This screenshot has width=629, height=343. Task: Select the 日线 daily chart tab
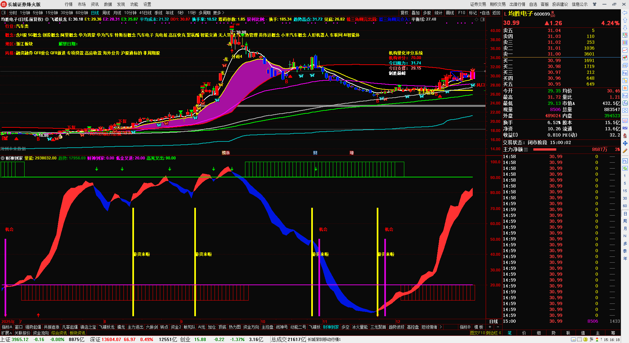coord(95,13)
